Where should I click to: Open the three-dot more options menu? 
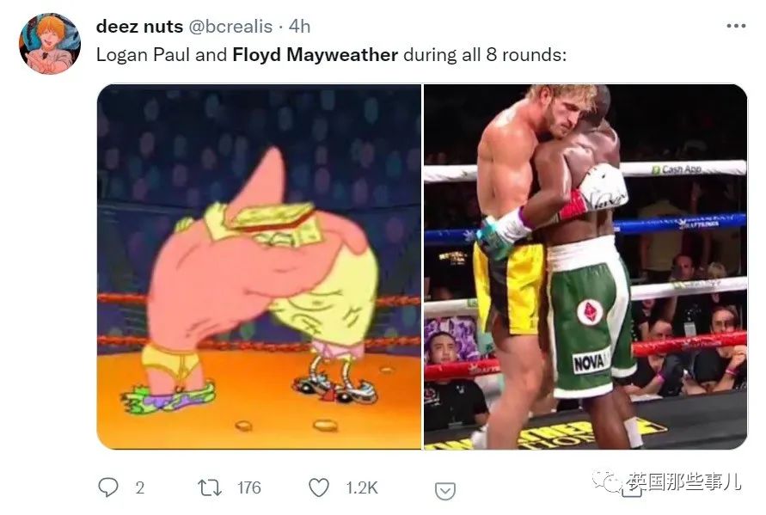click(x=736, y=26)
